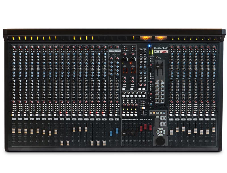227x173 pixels.
Task: Grab the blue ST2 fader
Action: point(117,131)
